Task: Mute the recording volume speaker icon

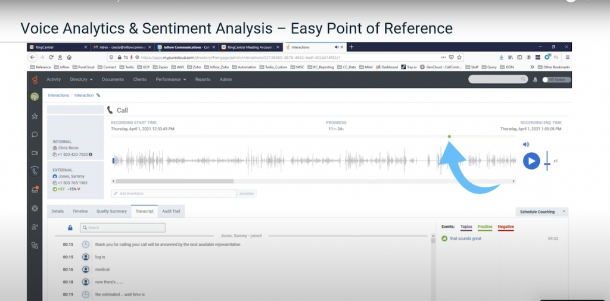Action: tap(526, 145)
